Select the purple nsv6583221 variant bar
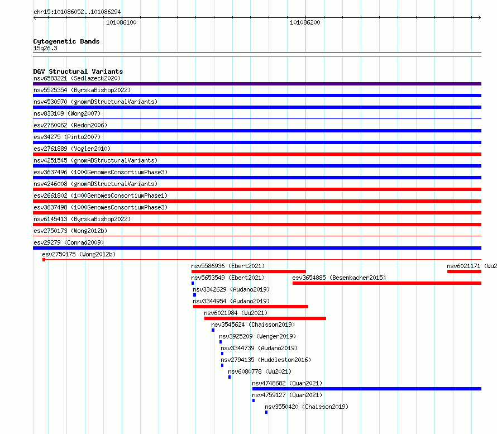 257,84
